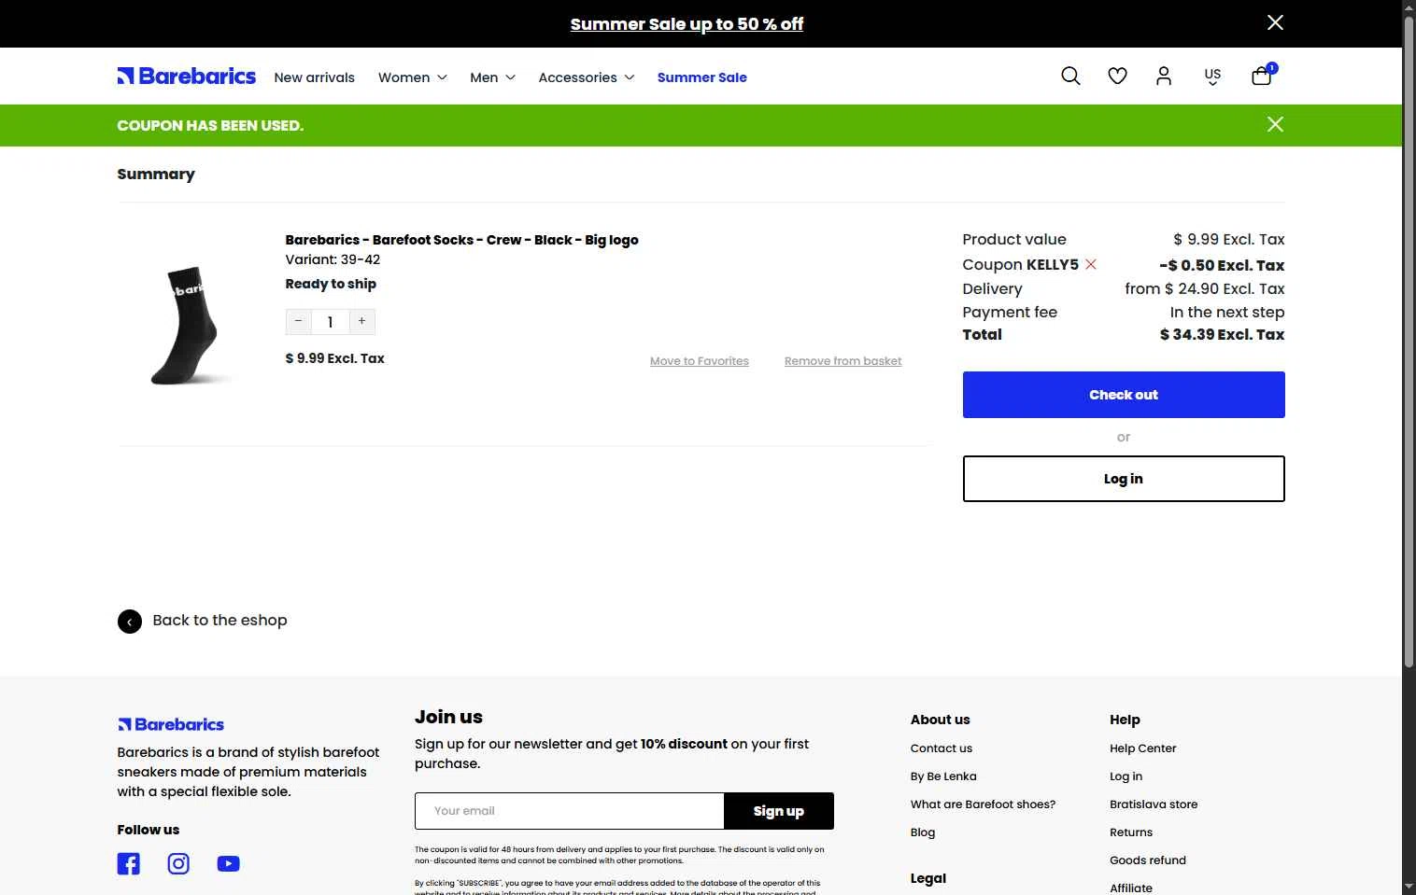Close the Summer Sale top banner
Viewport: 1416px width, 895px height.
tap(1275, 22)
